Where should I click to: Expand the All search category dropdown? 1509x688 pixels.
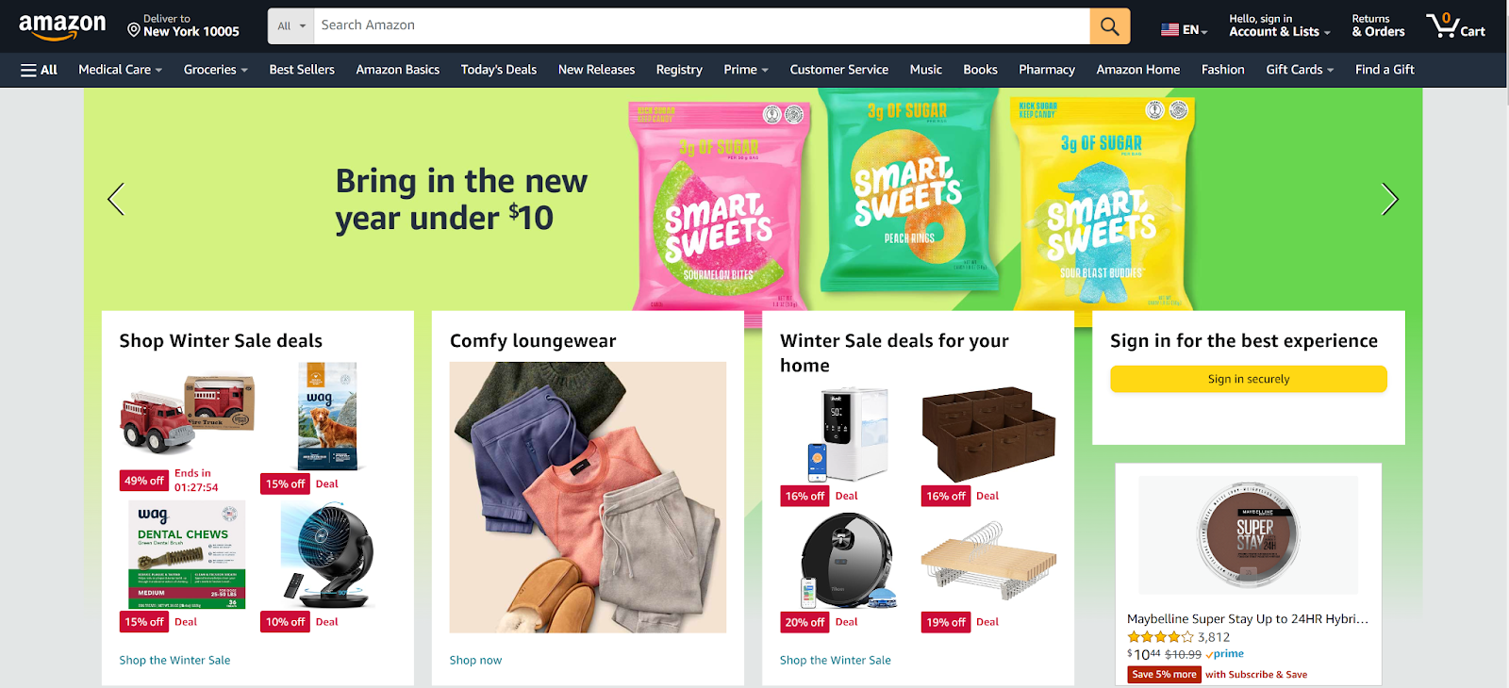pyautogui.click(x=291, y=26)
